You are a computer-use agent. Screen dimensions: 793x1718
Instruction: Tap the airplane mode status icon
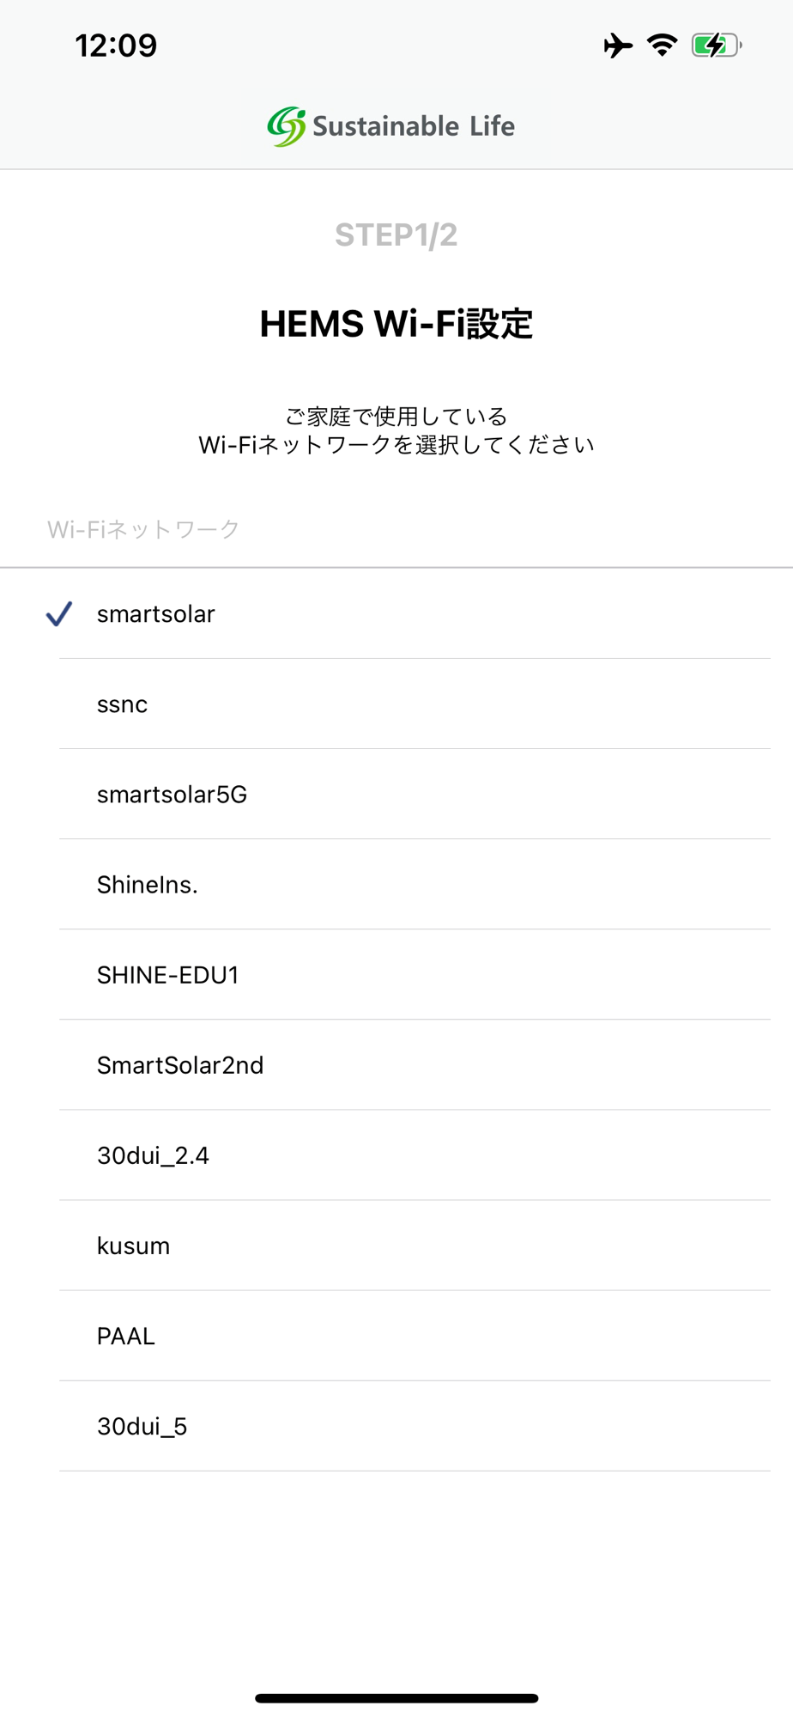click(618, 46)
